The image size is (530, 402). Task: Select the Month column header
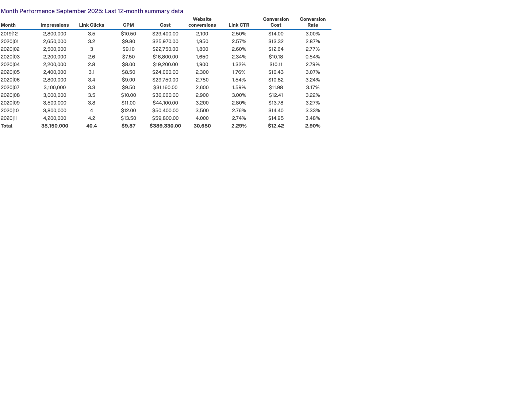8,25
